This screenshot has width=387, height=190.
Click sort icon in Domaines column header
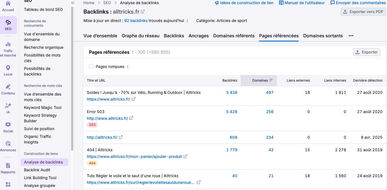click(x=271, y=80)
